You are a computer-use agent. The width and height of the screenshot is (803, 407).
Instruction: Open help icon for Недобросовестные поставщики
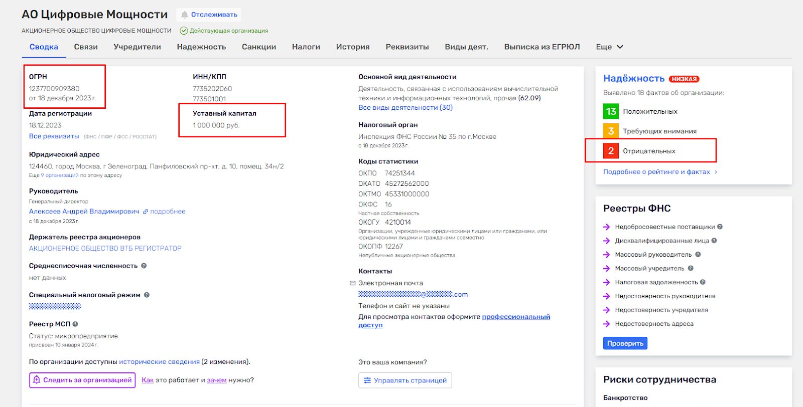[x=720, y=227]
